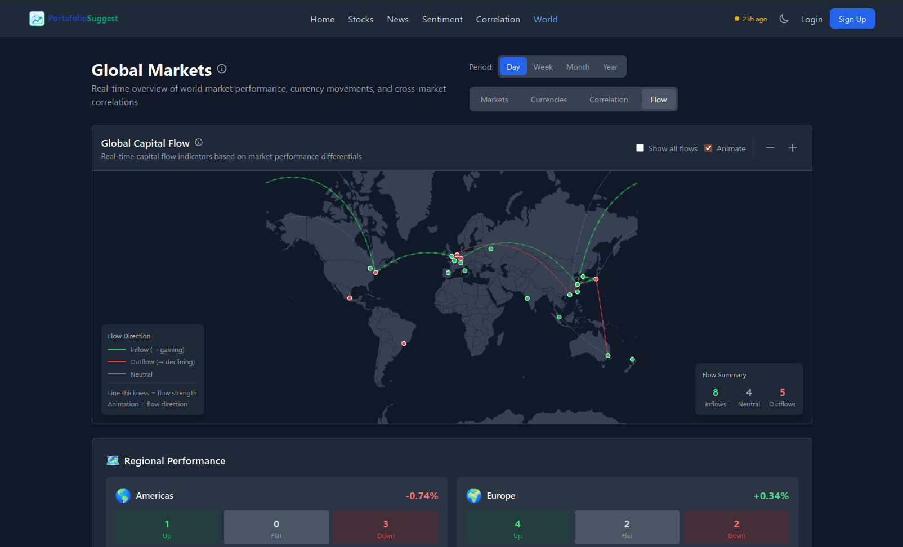Click the Americas globe icon

point(123,496)
